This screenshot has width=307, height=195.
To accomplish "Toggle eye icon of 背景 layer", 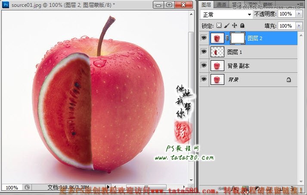I will 204,79.
